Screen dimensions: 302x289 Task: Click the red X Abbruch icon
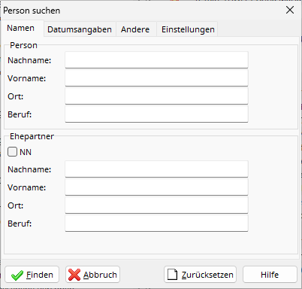point(74,275)
